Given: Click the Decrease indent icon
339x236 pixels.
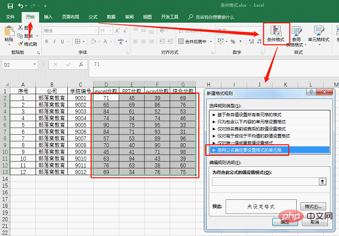Looking at the screenshot, I should pyautogui.click(x=162, y=41).
